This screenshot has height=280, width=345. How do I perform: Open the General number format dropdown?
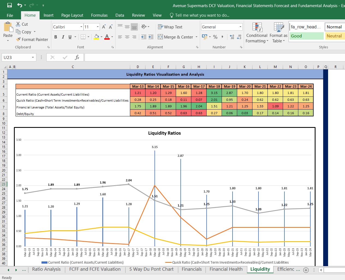[x=240, y=27]
